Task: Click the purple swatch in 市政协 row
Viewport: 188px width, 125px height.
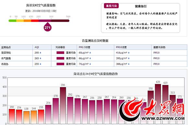Action: [60, 64]
